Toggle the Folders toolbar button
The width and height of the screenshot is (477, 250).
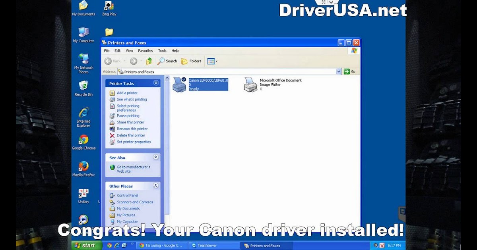point(191,61)
